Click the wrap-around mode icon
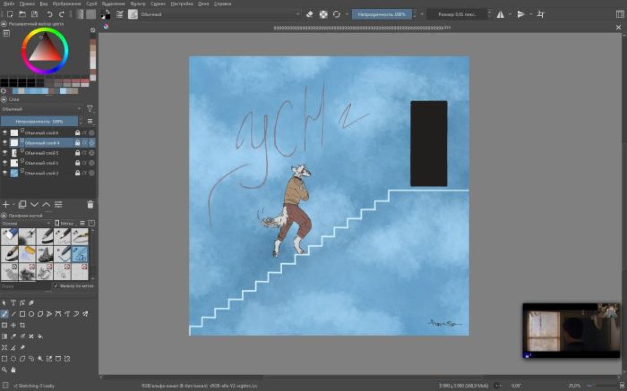 (x=540, y=14)
